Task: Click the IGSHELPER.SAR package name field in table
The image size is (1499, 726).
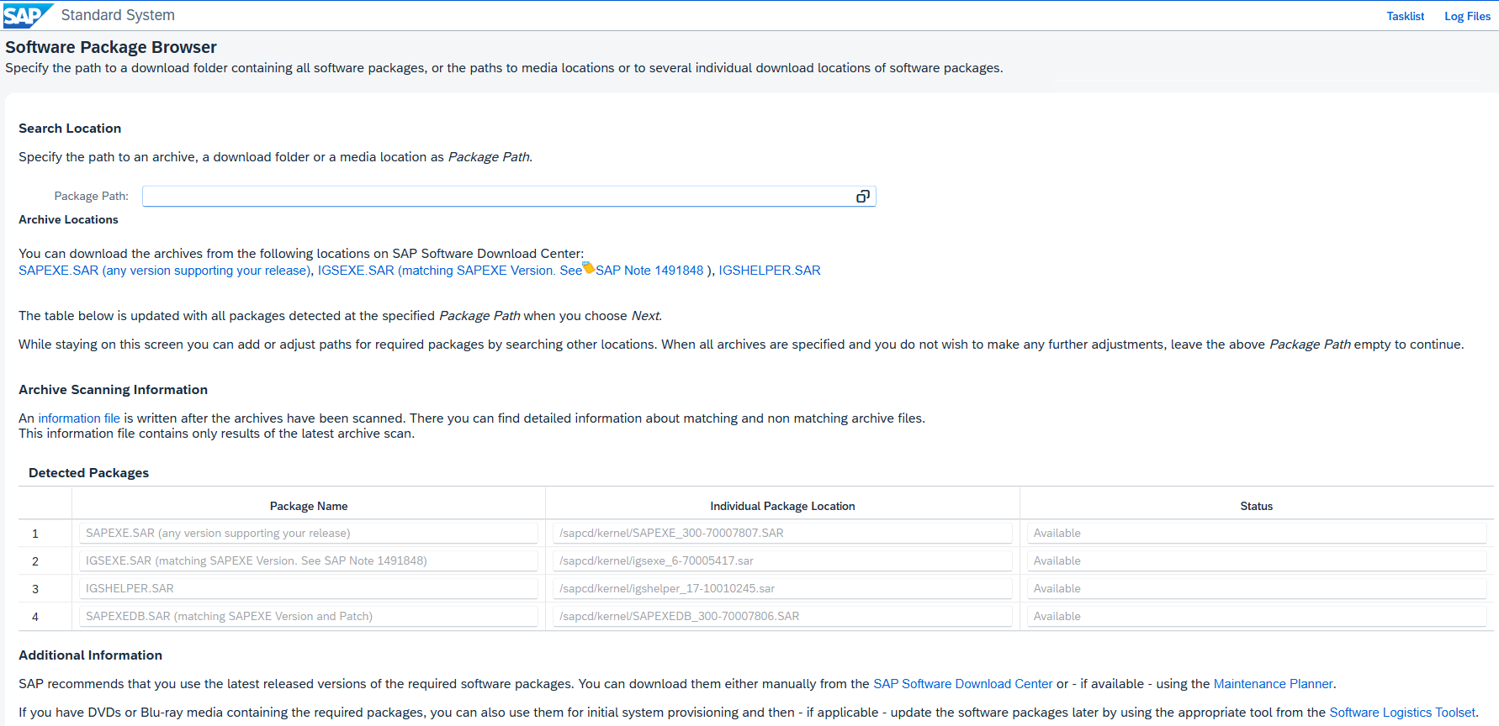Action: coord(309,588)
